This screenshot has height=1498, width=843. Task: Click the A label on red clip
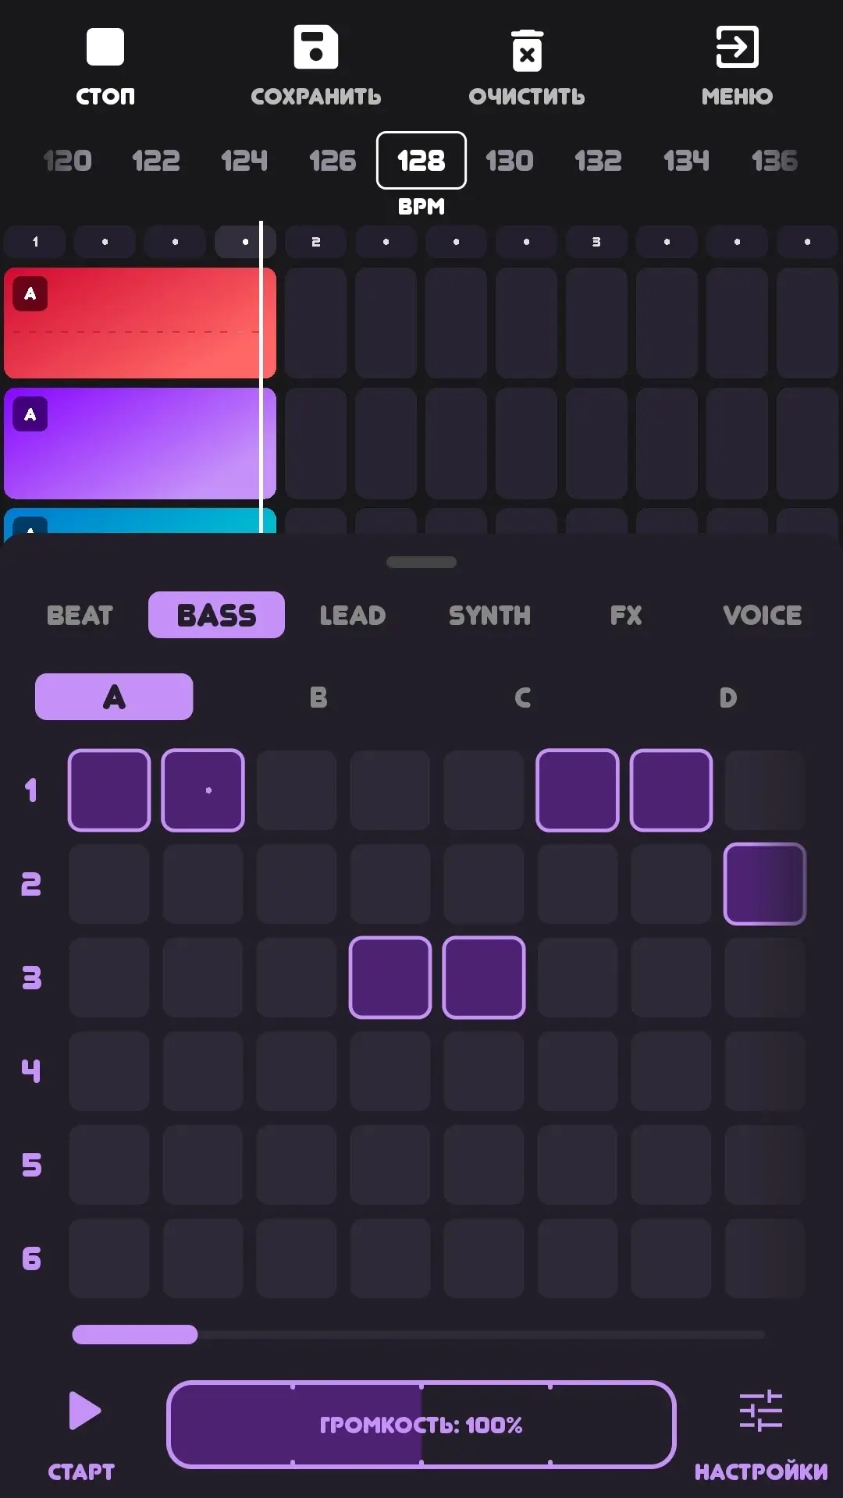[30, 294]
